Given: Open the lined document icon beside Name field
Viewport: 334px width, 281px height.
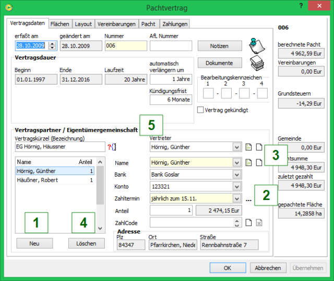Looking at the screenshot, I should [249, 162].
